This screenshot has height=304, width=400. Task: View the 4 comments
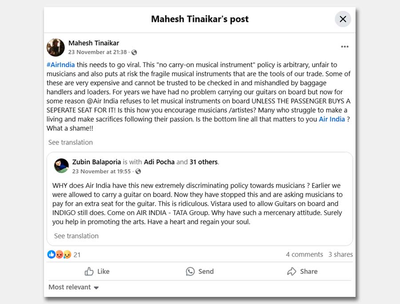pos(304,255)
